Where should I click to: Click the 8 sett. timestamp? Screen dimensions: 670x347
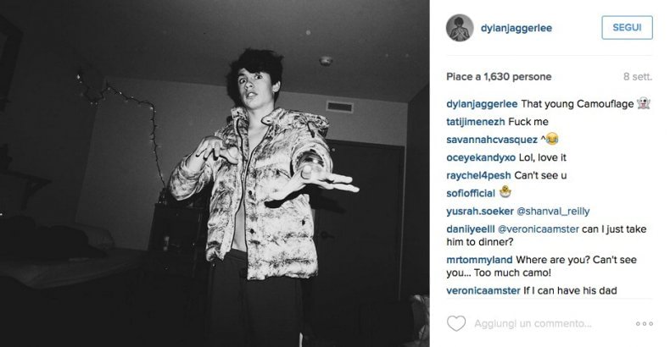(638, 77)
